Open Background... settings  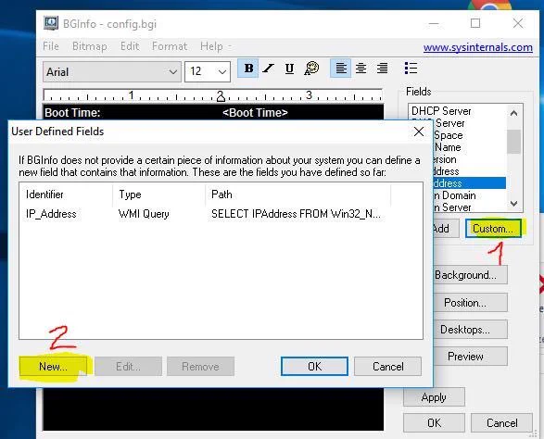(x=470, y=275)
